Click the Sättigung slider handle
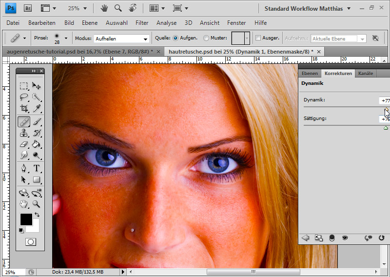 tap(386, 128)
